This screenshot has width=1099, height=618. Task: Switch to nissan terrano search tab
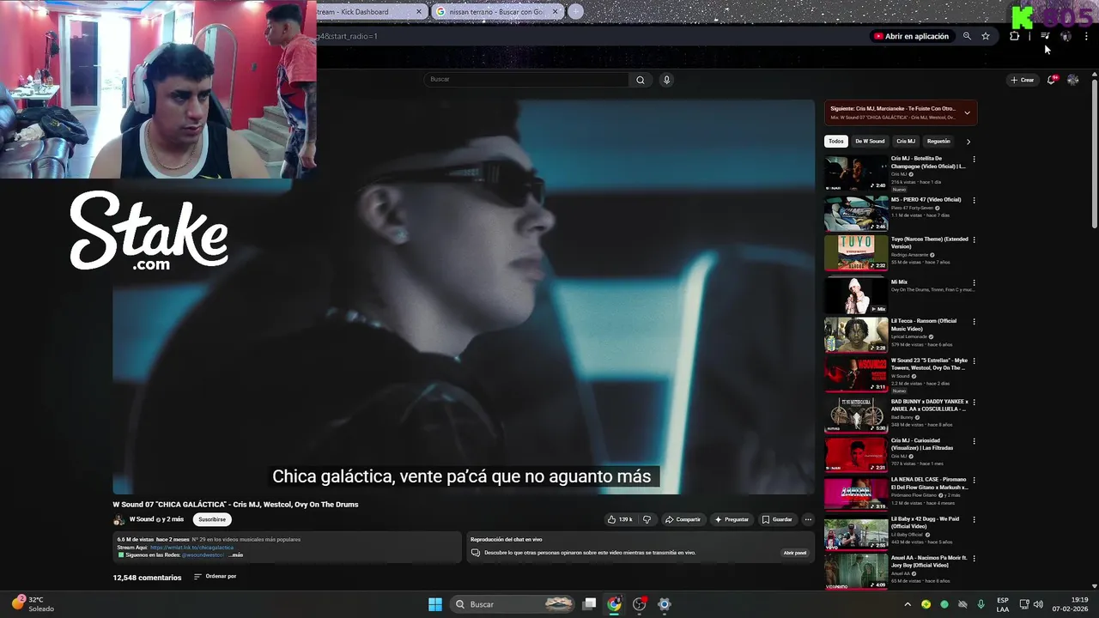pyautogui.click(x=497, y=12)
